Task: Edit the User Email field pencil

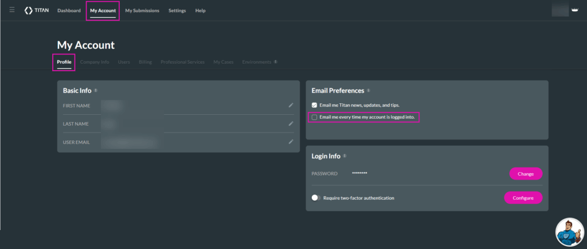Action: [291, 141]
